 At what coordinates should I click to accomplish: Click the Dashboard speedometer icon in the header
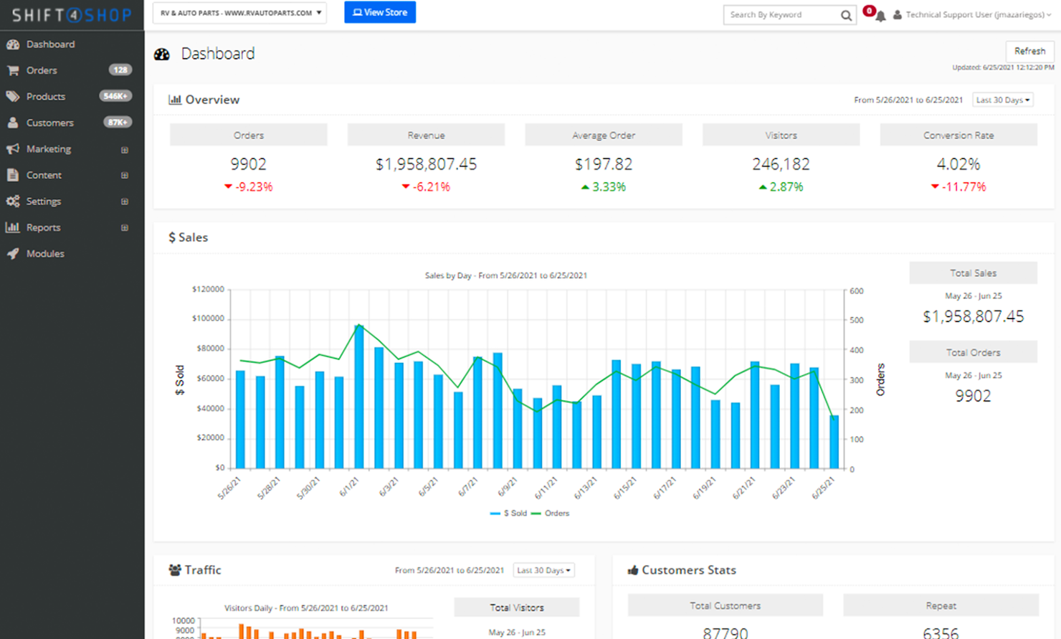pos(162,53)
